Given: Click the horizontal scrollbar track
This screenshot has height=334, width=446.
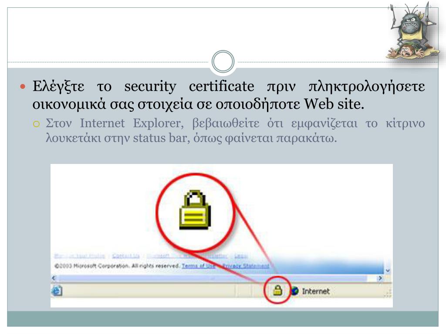Looking at the screenshot, I should click(x=217, y=278).
